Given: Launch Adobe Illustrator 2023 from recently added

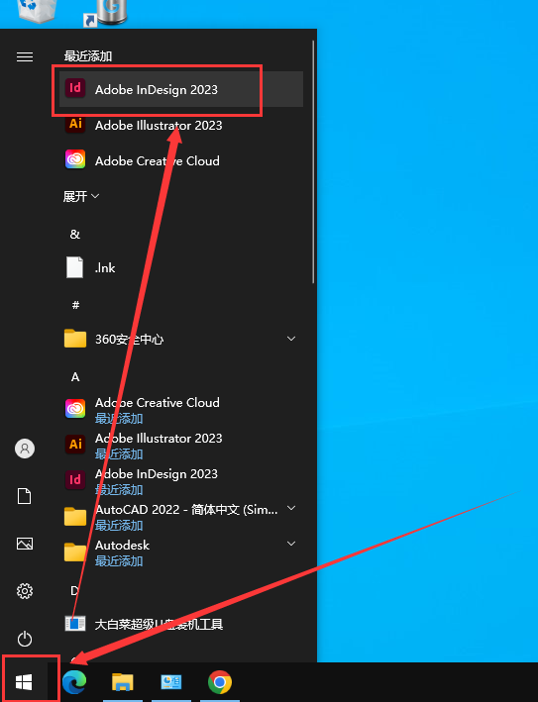Looking at the screenshot, I should [181, 125].
